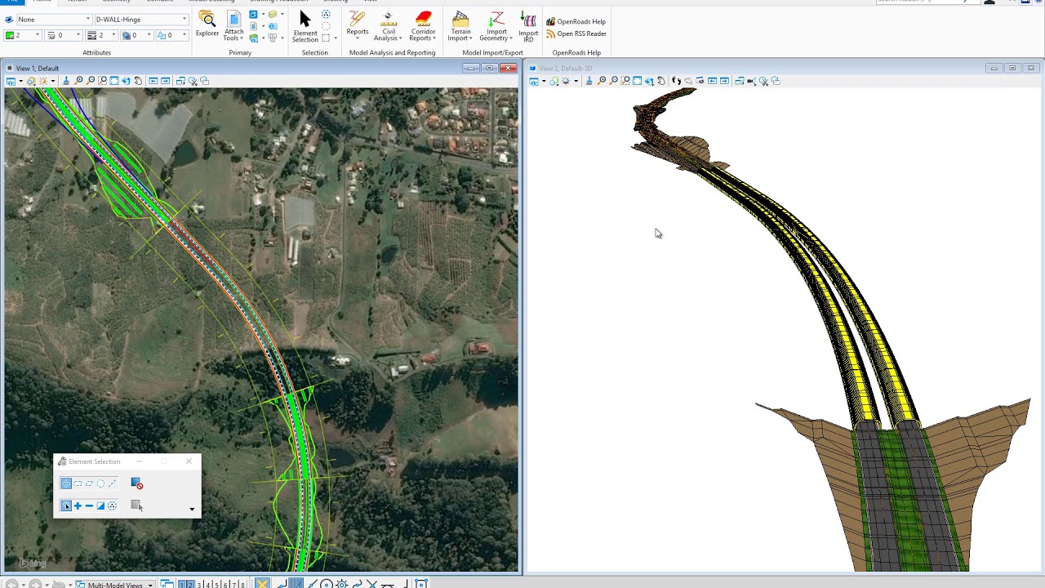This screenshot has height=588, width=1045.
Task: Click Window Area zoom icon in View 2
Action: [625, 81]
